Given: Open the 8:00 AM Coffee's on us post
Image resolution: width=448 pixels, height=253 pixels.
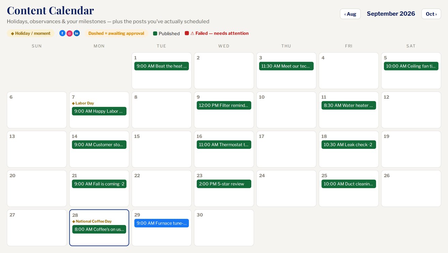Looking at the screenshot, I should coord(99,229).
